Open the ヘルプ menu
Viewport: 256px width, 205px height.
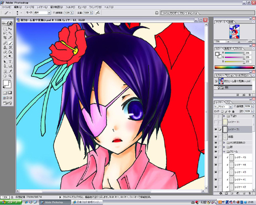point(109,7)
